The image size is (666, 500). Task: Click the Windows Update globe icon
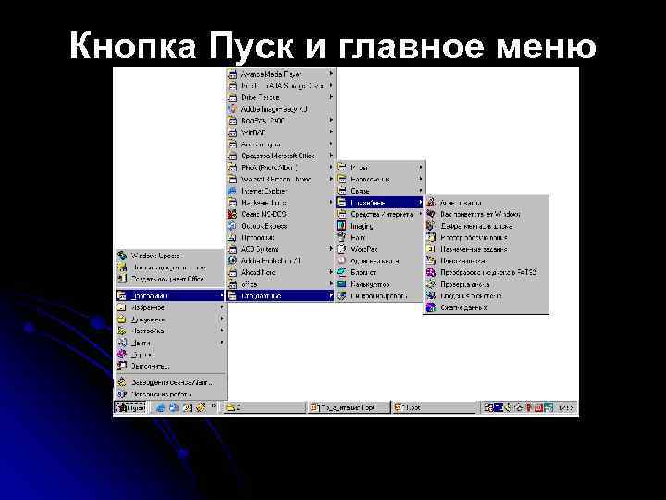[x=122, y=256]
